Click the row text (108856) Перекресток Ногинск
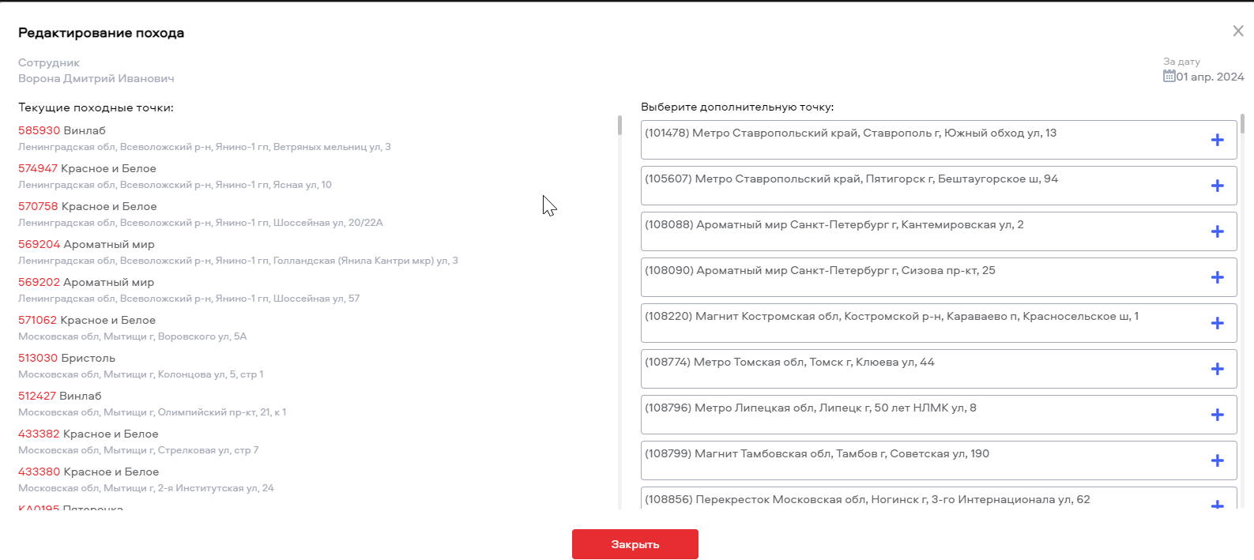This screenshot has height=560, width=1254. coord(867,499)
